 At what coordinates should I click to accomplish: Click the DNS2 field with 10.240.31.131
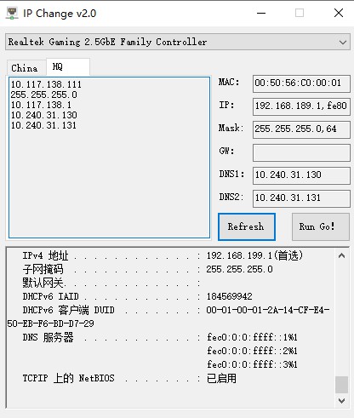pyautogui.click(x=301, y=198)
